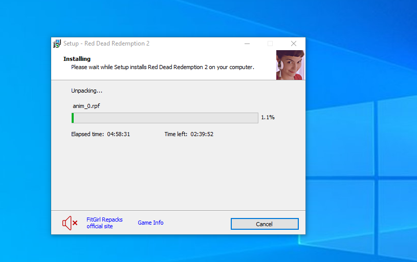Click the anim_0.rpf file name
This screenshot has width=417, height=262.
click(x=86, y=106)
